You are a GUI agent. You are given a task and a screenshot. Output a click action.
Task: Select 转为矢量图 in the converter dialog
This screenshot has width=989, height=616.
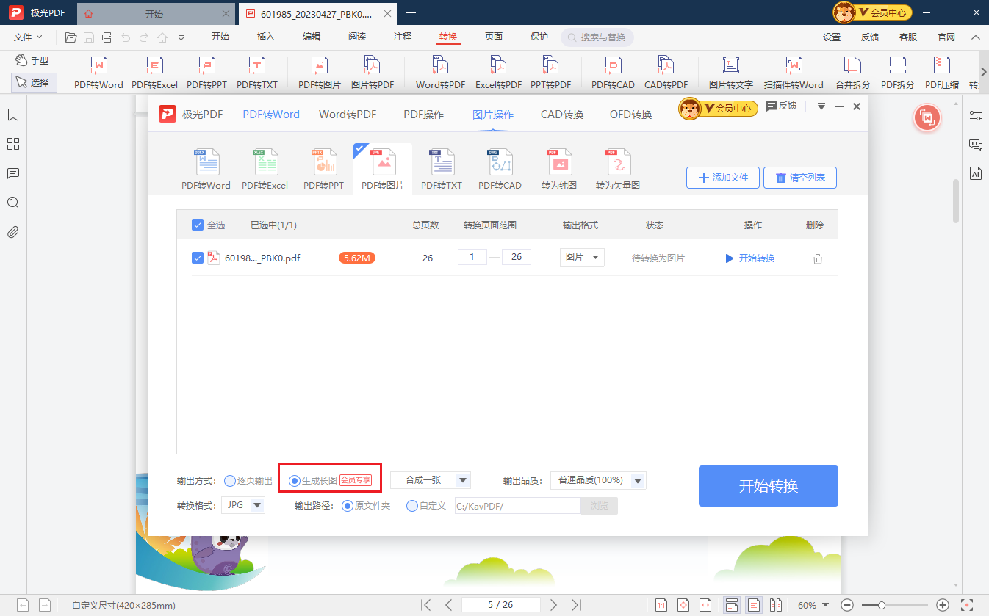(x=617, y=169)
